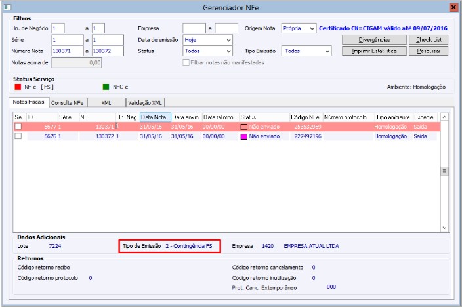The width and height of the screenshot is (462, 307).
Task: Open the Validação XML tab
Action: (x=145, y=103)
